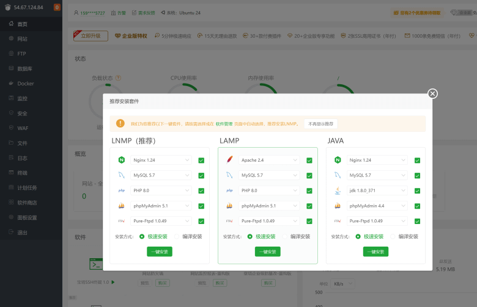Screen dimensions: 477x307
Task: Uncheck PHP 8.0 in LNMP panel
Action: tap(201, 190)
